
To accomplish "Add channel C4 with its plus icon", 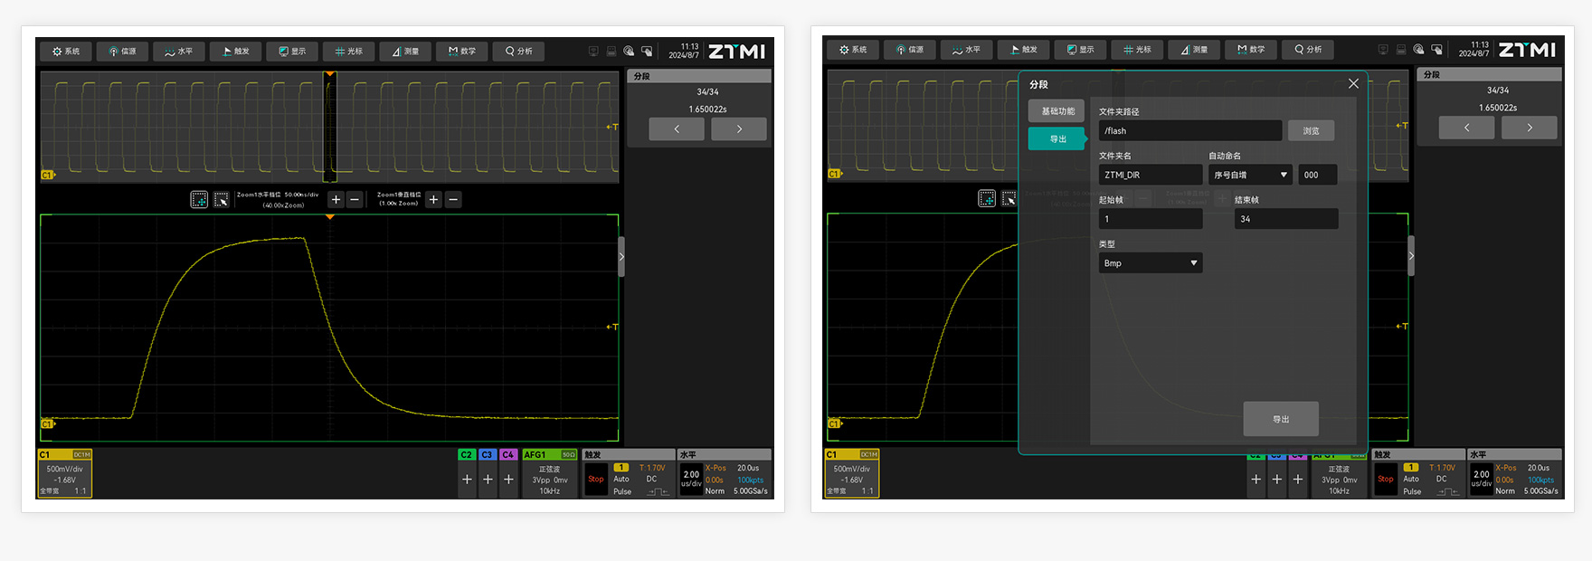I will coord(508,480).
